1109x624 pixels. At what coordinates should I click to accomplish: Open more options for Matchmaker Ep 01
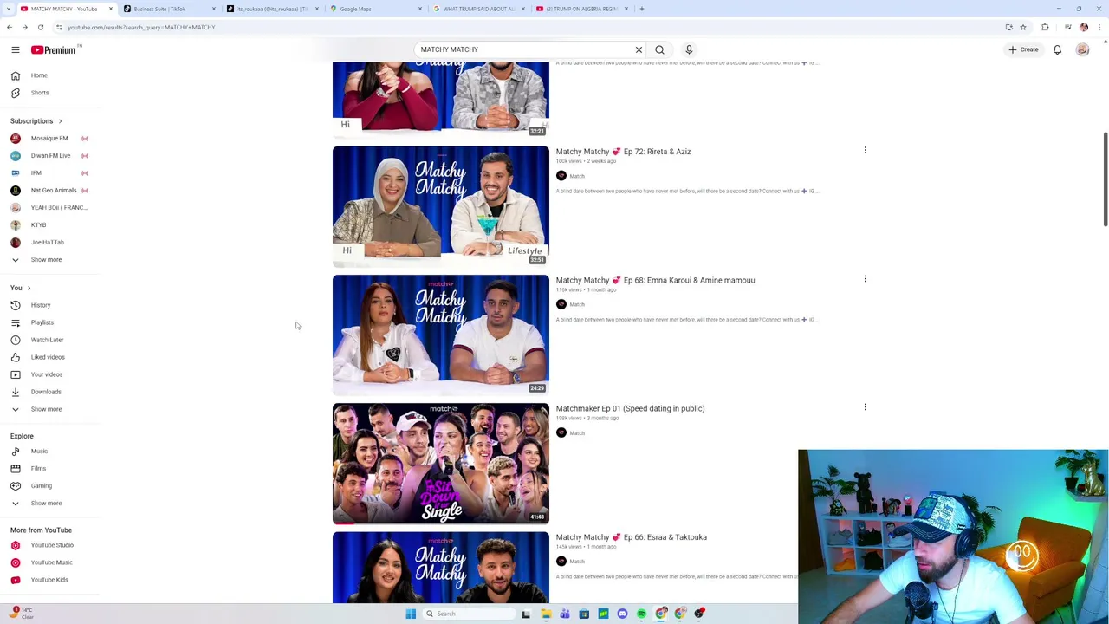point(865,407)
